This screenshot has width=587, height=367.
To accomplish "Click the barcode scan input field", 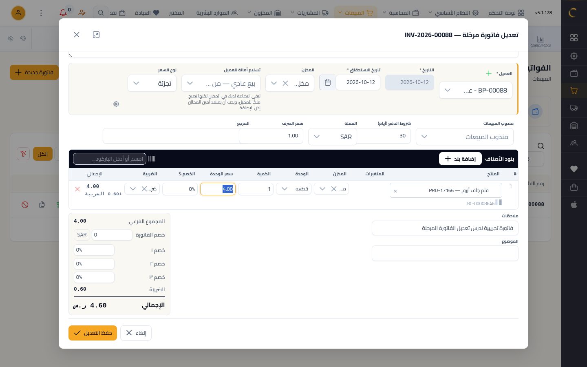I will click(110, 159).
